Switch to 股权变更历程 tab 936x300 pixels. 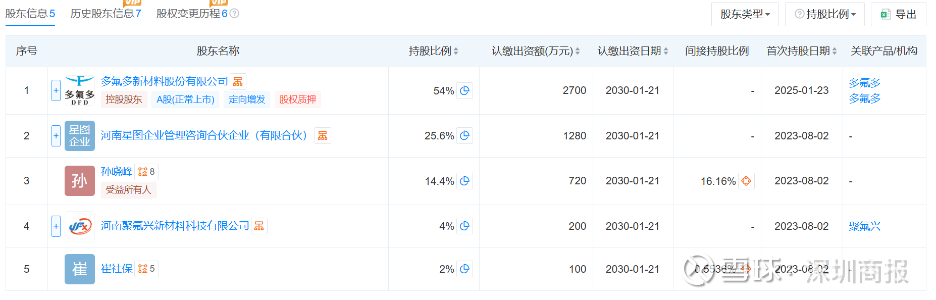click(192, 14)
